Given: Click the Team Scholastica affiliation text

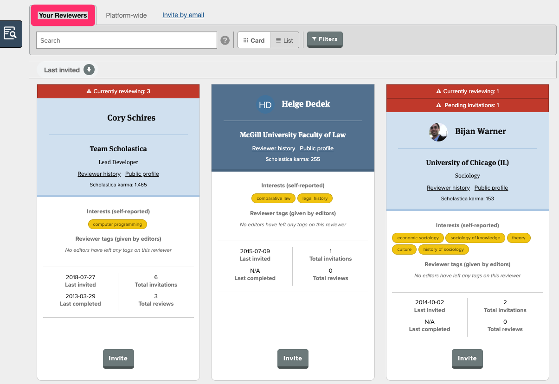Looking at the screenshot, I should [118, 149].
